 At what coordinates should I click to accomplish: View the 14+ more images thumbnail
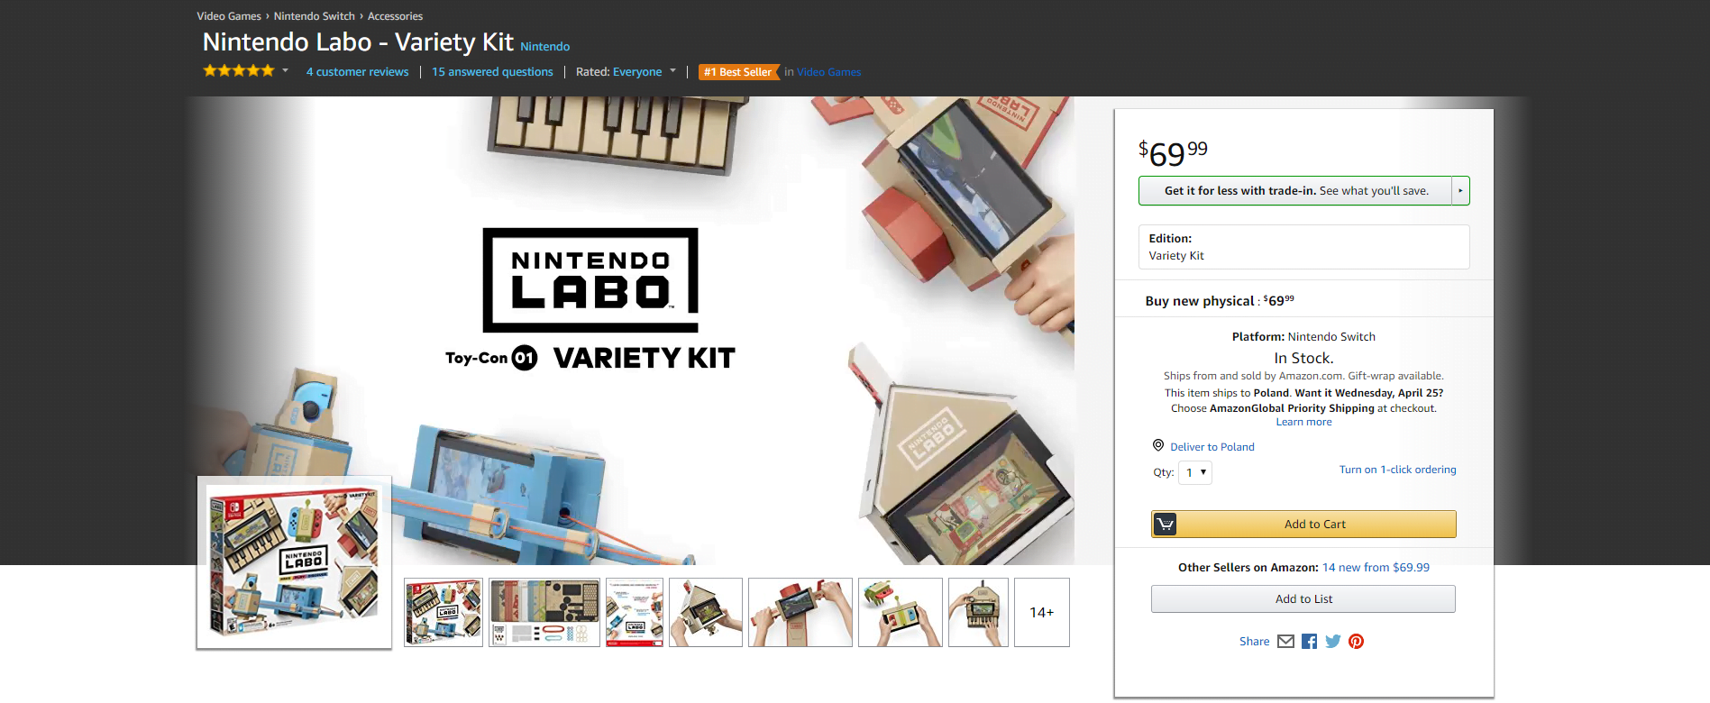pos(1042,613)
